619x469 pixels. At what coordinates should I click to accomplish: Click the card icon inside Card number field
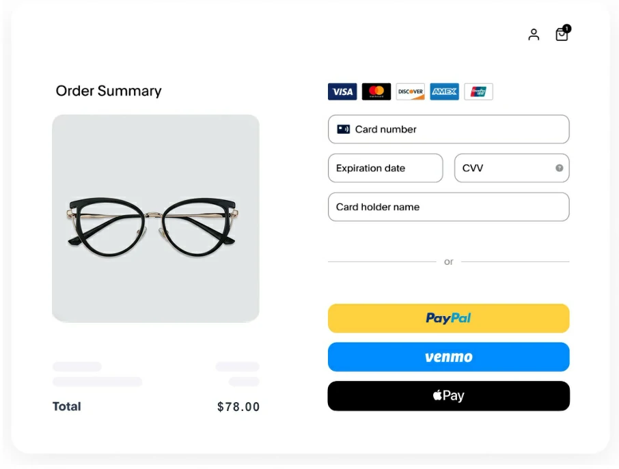click(x=343, y=129)
